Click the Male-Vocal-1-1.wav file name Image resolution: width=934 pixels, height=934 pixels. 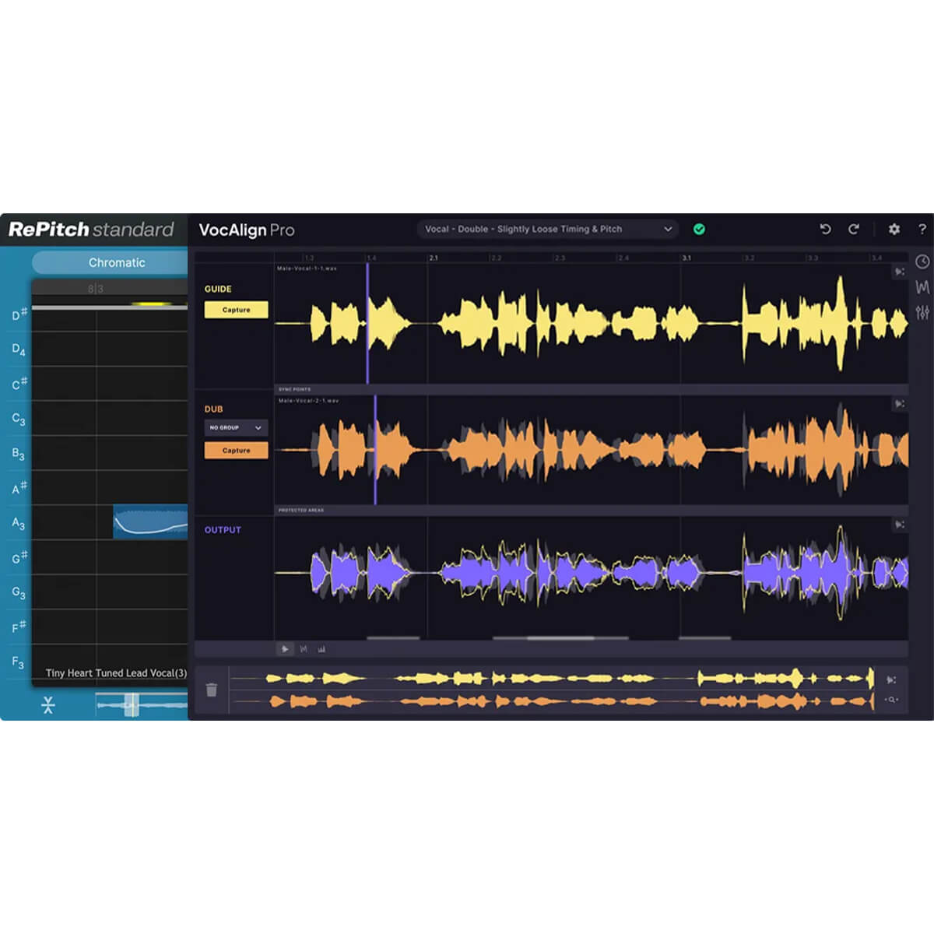tap(307, 269)
